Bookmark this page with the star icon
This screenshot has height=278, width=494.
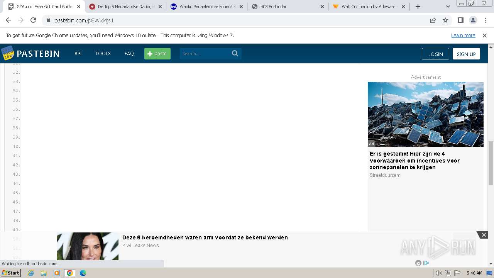pos(445,20)
